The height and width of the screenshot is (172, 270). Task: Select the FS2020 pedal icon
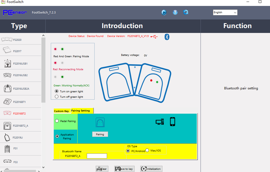point(7,39)
